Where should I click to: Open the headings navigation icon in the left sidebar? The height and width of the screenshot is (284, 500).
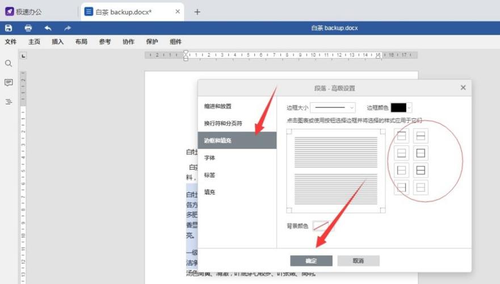9,102
